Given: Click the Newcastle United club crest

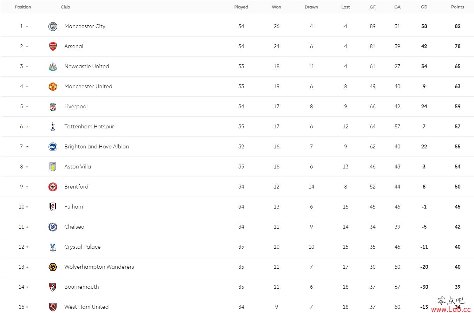Looking at the screenshot, I should 53,66.
